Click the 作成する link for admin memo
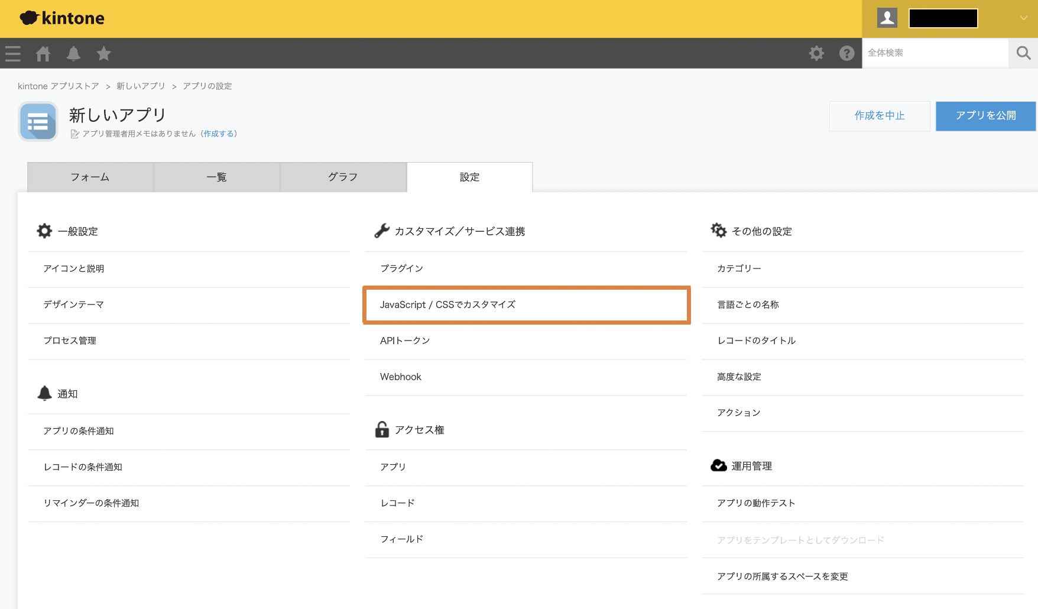The height and width of the screenshot is (609, 1038). [219, 134]
